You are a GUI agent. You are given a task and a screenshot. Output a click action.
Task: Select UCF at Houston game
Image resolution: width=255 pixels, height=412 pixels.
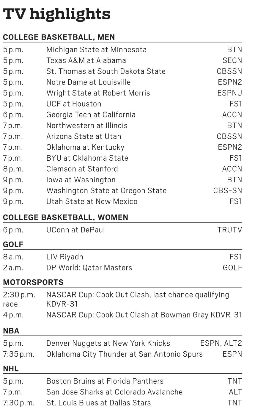(x=74, y=104)
